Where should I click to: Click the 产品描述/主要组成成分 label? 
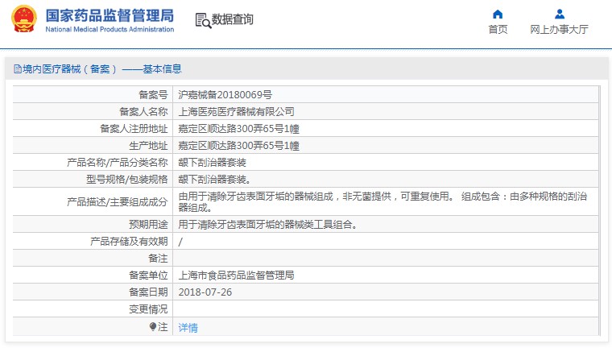[x=118, y=201]
